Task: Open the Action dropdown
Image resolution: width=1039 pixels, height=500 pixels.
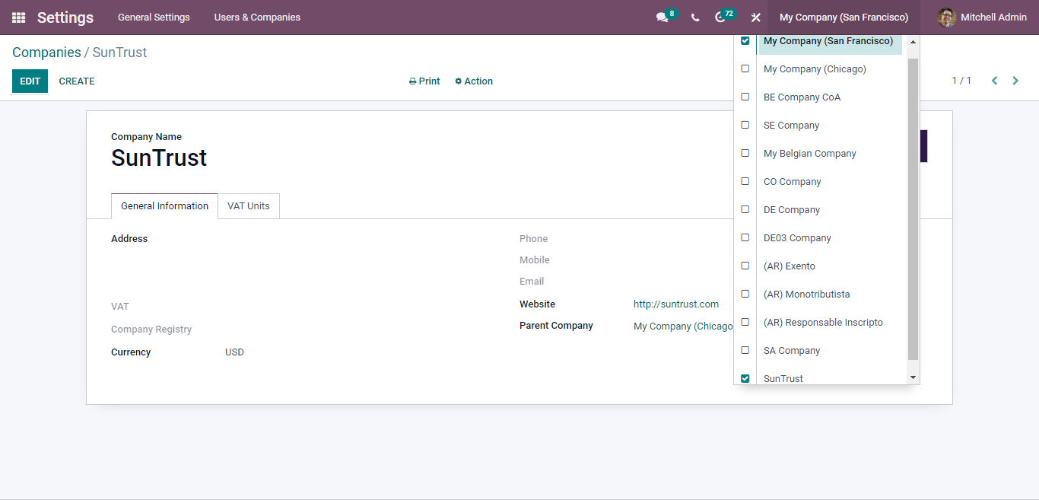Action: [x=474, y=81]
